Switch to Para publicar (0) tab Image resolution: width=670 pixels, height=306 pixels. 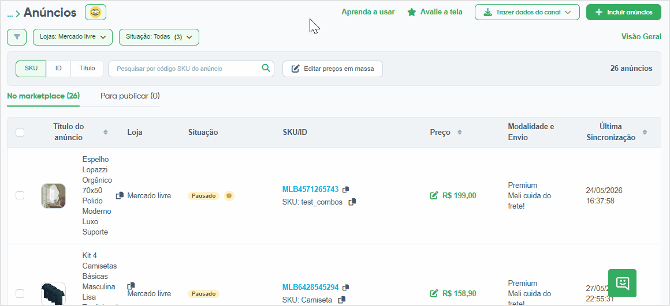(x=130, y=96)
